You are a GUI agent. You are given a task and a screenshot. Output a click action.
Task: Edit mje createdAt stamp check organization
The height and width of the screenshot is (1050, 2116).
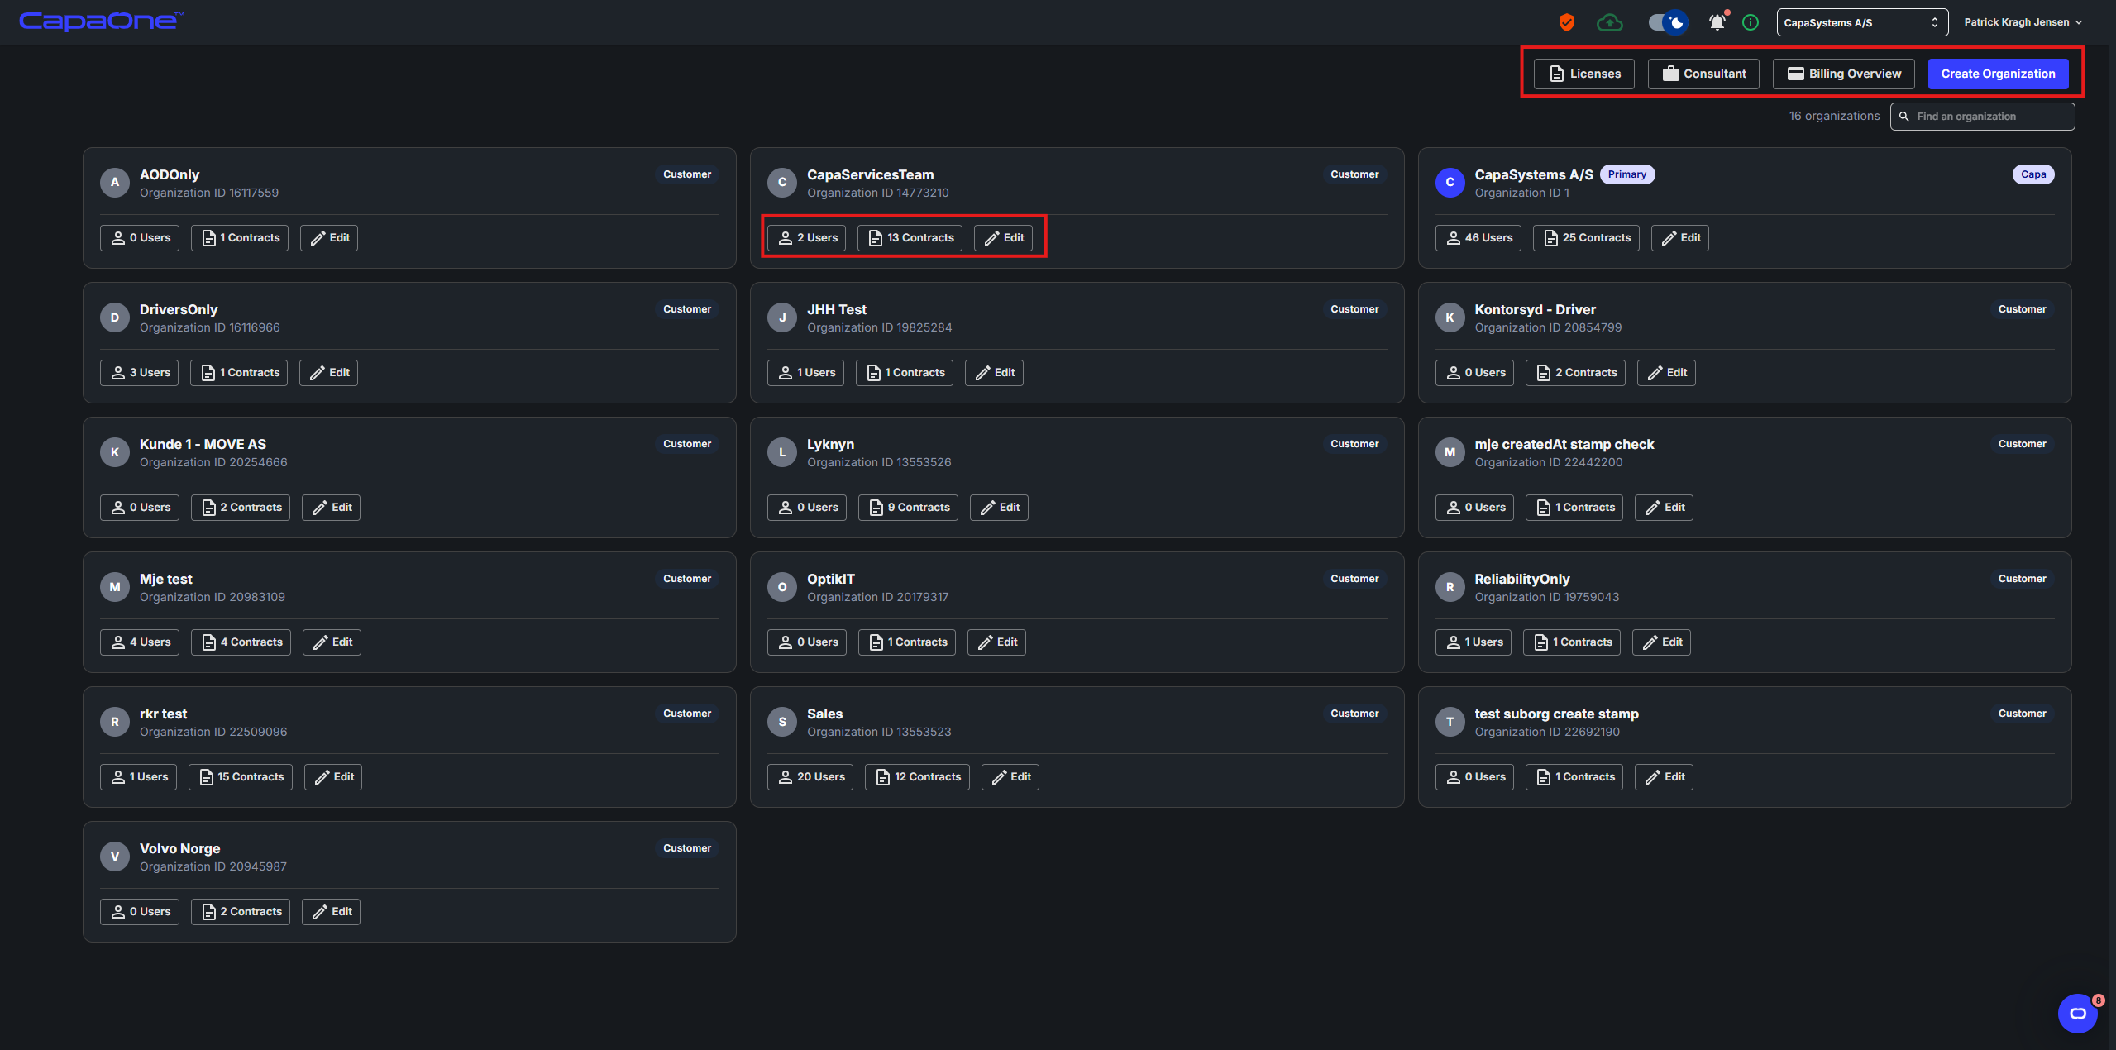click(x=1664, y=508)
